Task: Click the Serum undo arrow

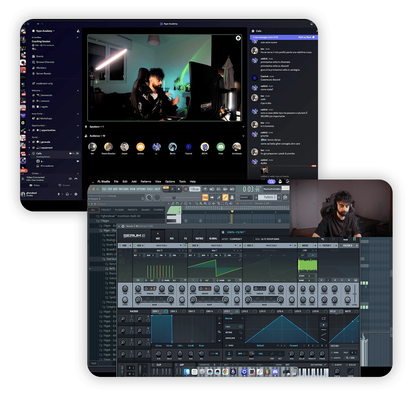Action: coord(323,239)
